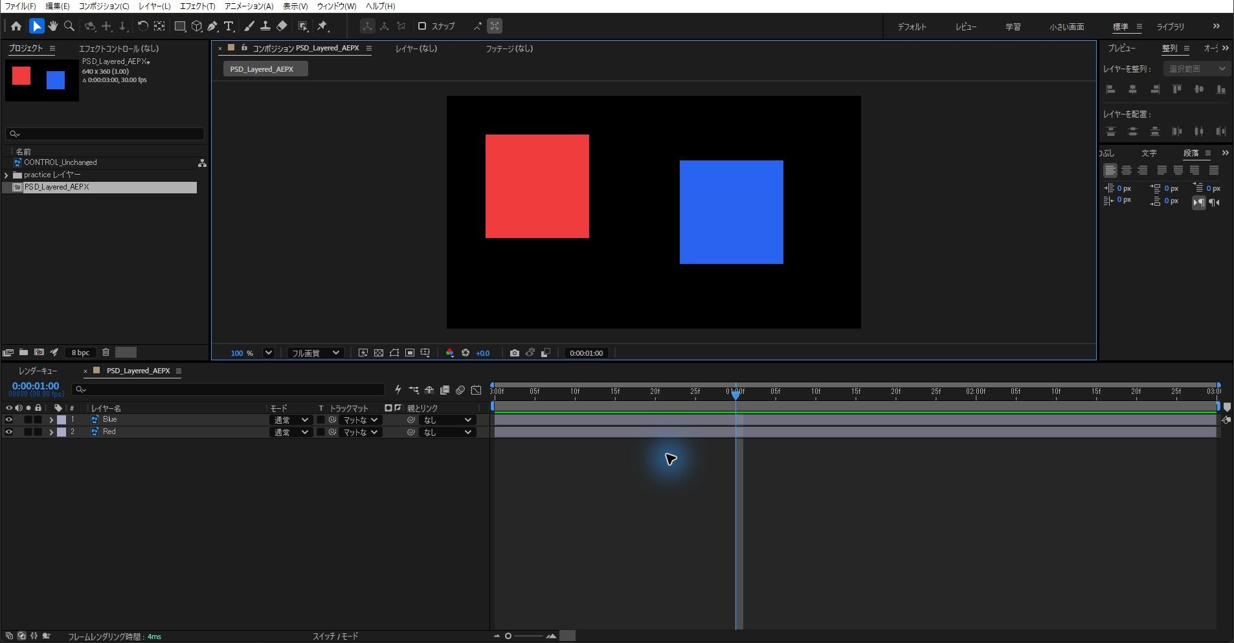The image size is (1234, 643).
Task: Switch to the 学習 workspace
Action: point(1013,27)
